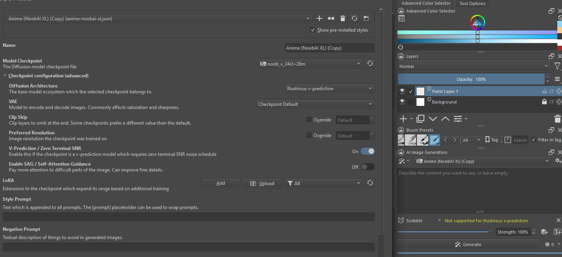This screenshot has height=257, width=562.
Task: Open VAE dropdown Checkpoint Default
Action: [x=316, y=104]
